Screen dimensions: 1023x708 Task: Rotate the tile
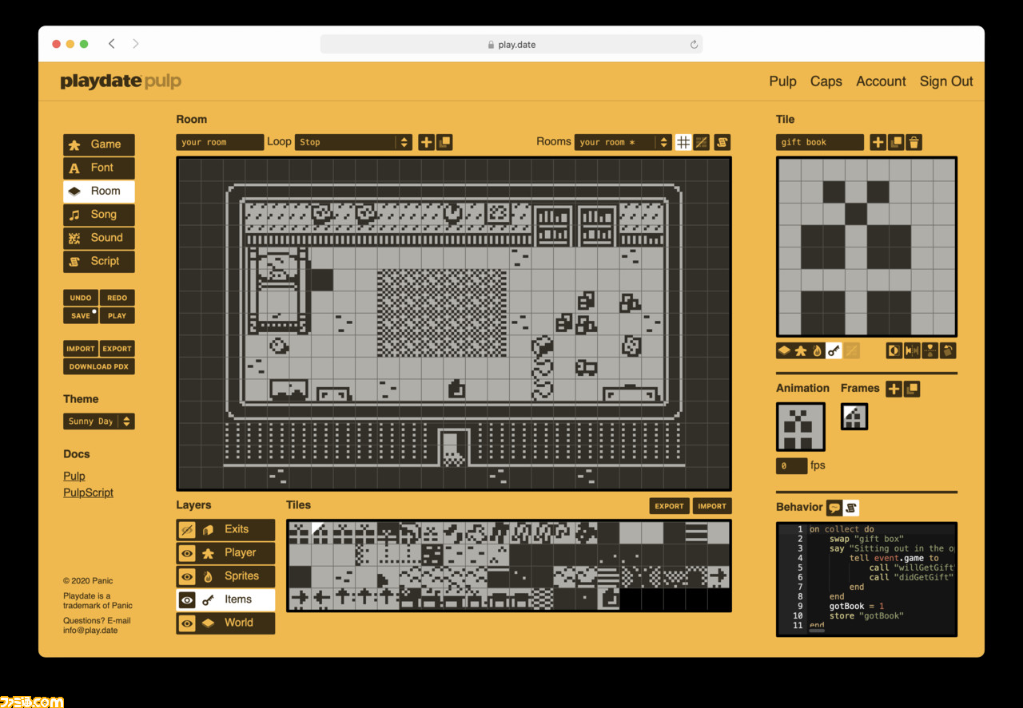(x=948, y=350)
